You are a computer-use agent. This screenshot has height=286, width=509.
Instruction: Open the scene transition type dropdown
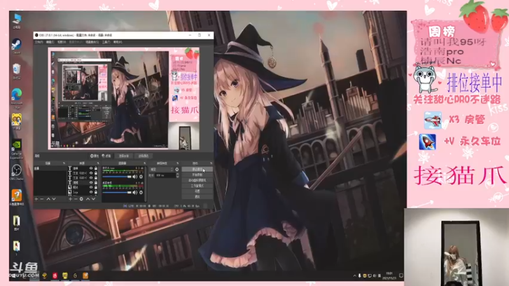(162, 169)
